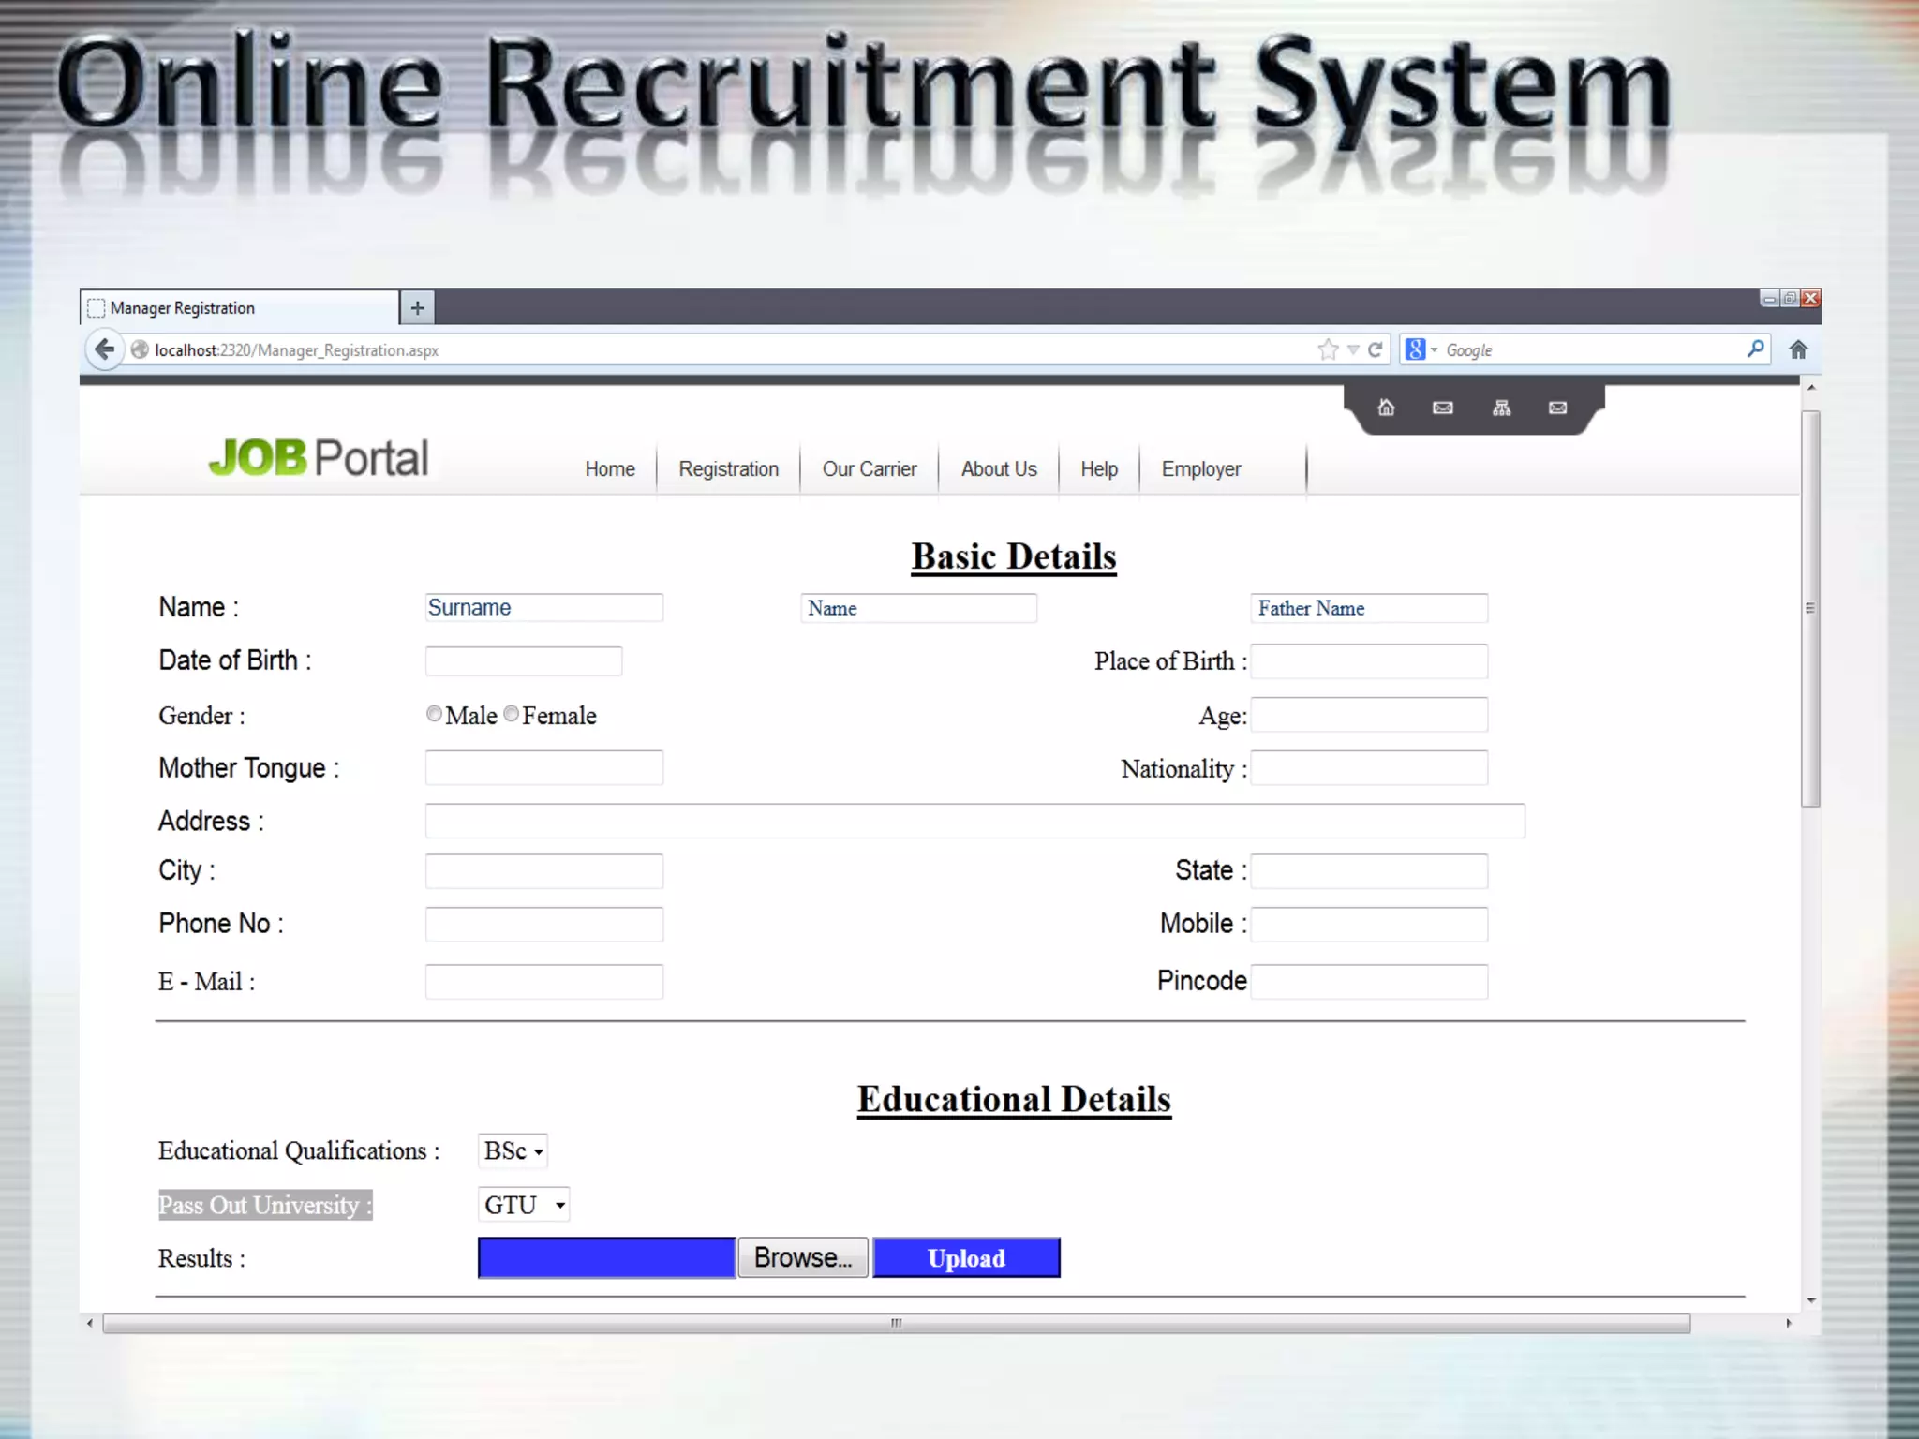Image resolution: width=1919 pixels, height=1439 pixels.
Task: Open the Registration menu item
Action: coord(728,468)
